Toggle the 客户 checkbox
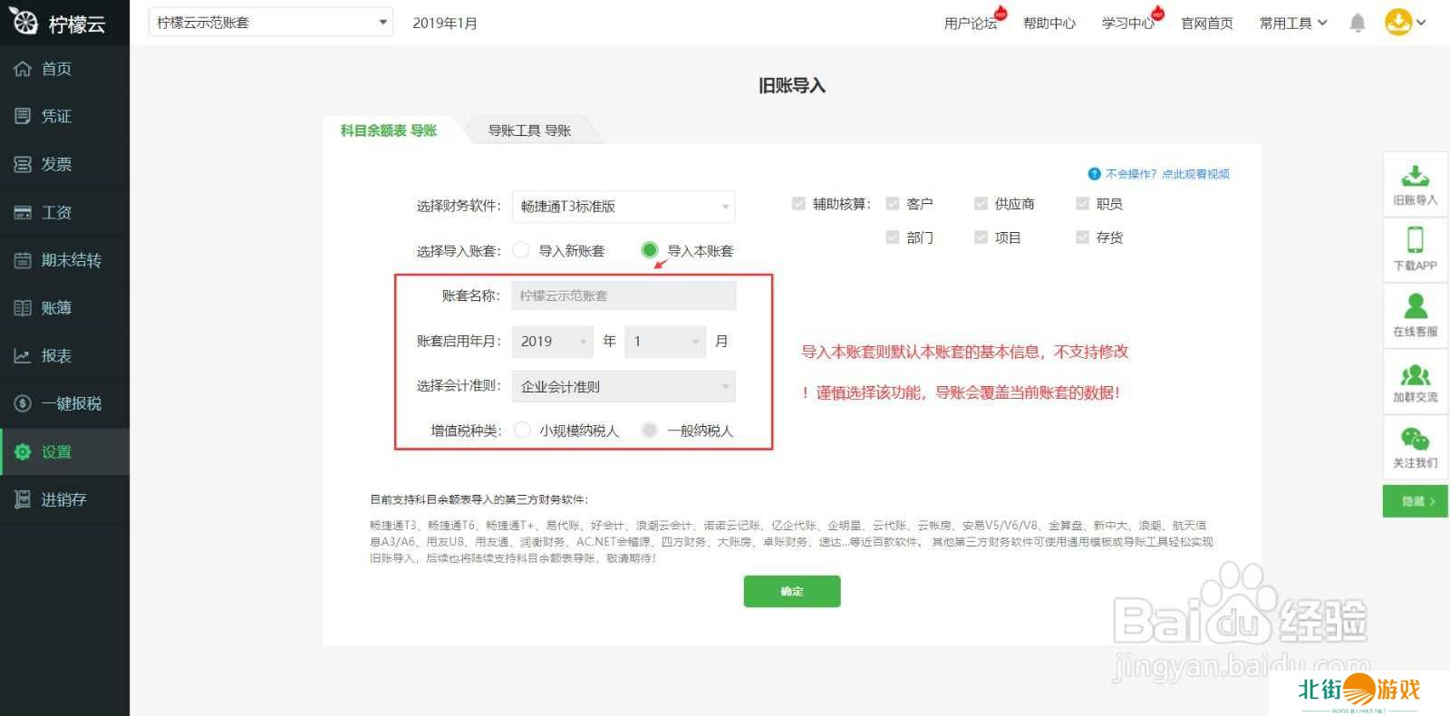Viewport: 1450px width, 716px height. (893, 204)
